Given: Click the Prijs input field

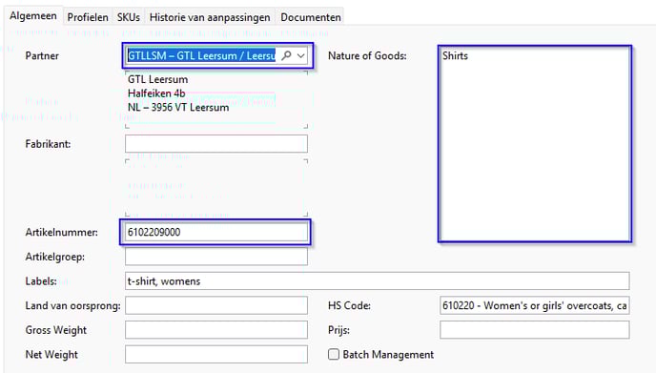Looking at the screenshot, I should click(535, 330).
